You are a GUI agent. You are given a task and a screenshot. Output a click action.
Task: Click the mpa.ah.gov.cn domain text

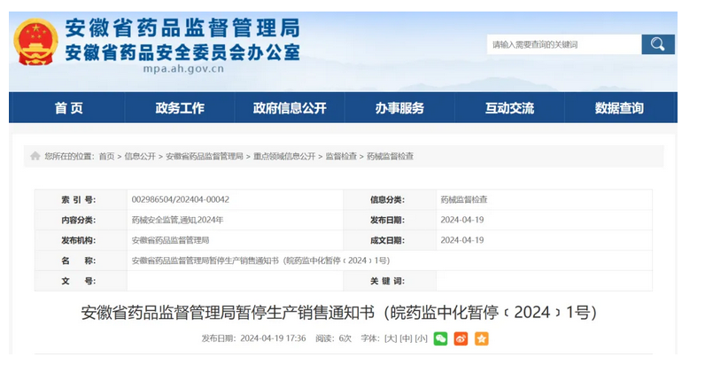pyautogui.click(x=183, y=69)
